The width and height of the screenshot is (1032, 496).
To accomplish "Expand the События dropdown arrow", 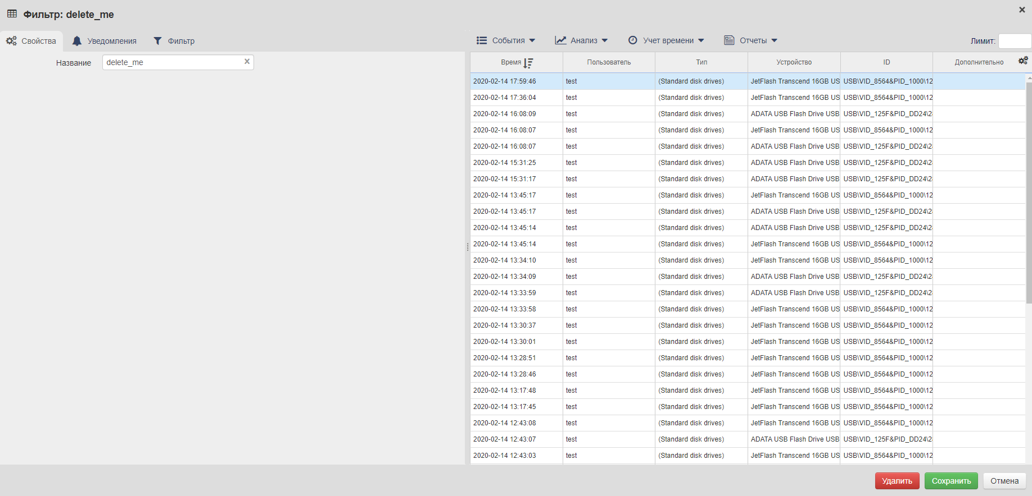I will pyautogui.click(x=532, y=40).
